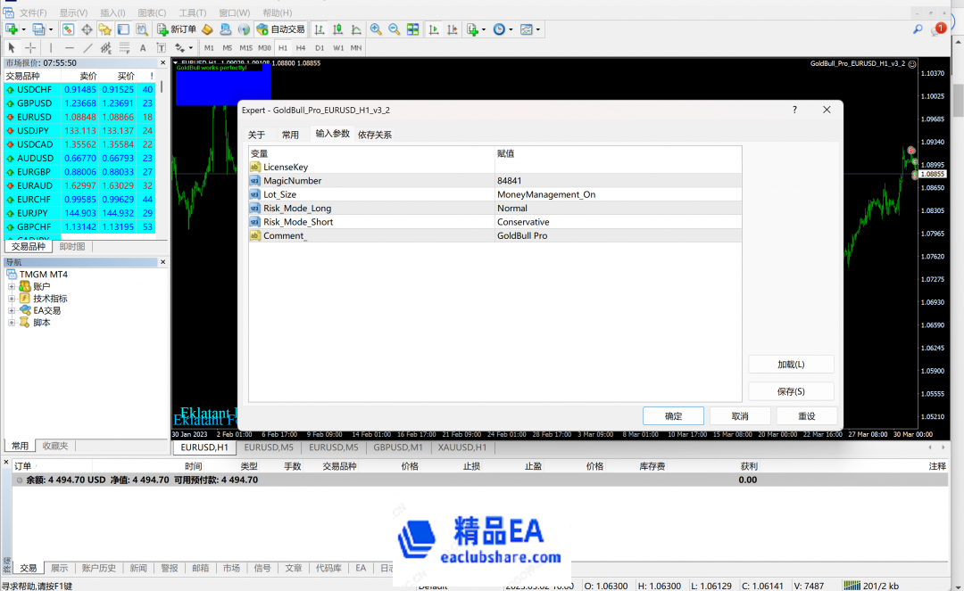The image size is (964, 591).
Task: Open the 账户历史 tab in terminal
Action: [x=99, y=568]
